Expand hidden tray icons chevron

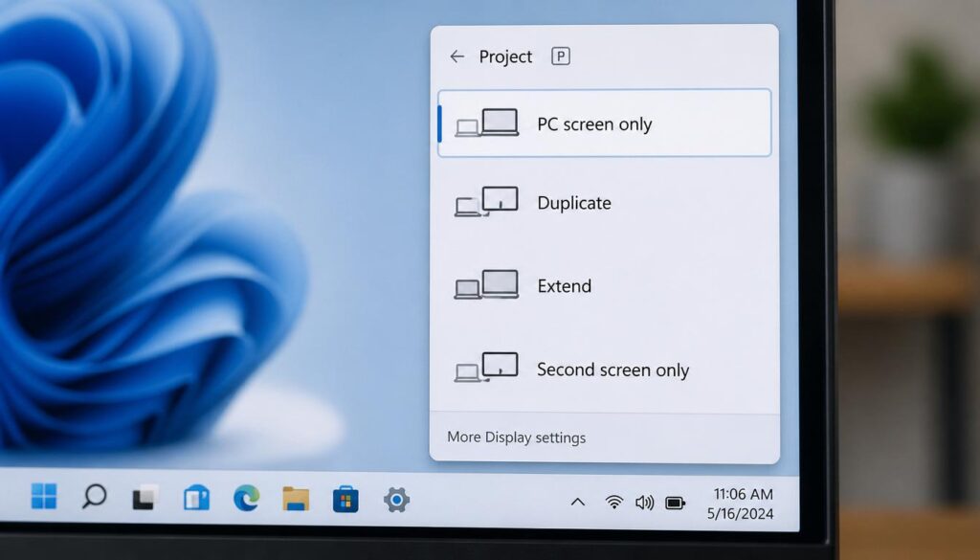click(x=578, y=502)
